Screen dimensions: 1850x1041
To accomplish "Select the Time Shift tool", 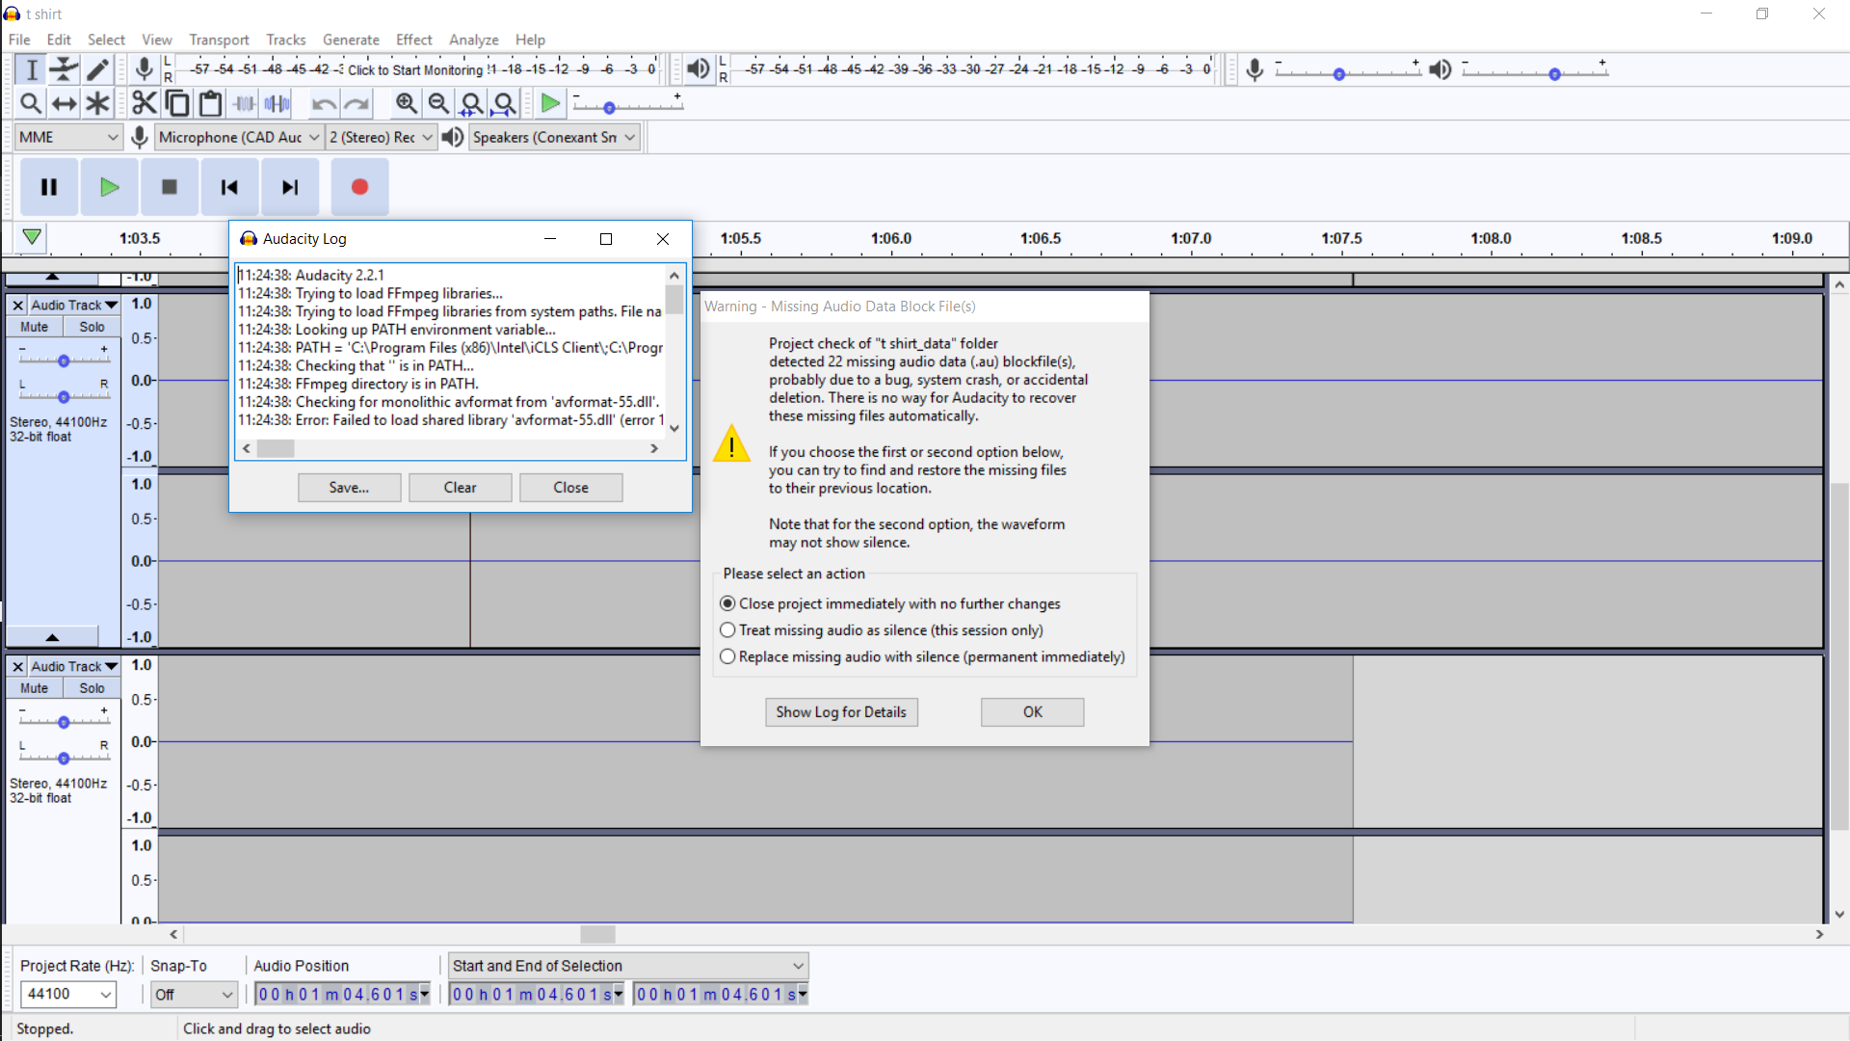I will click(x=64, y=103).
